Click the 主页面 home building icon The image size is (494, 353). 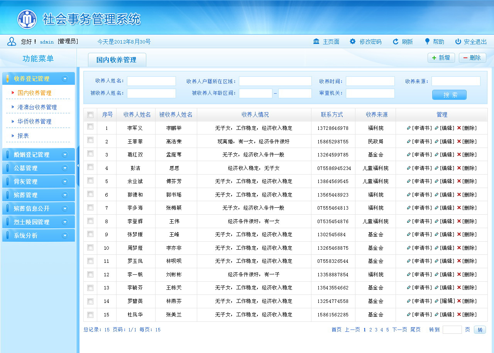click(x=316, y=42)
